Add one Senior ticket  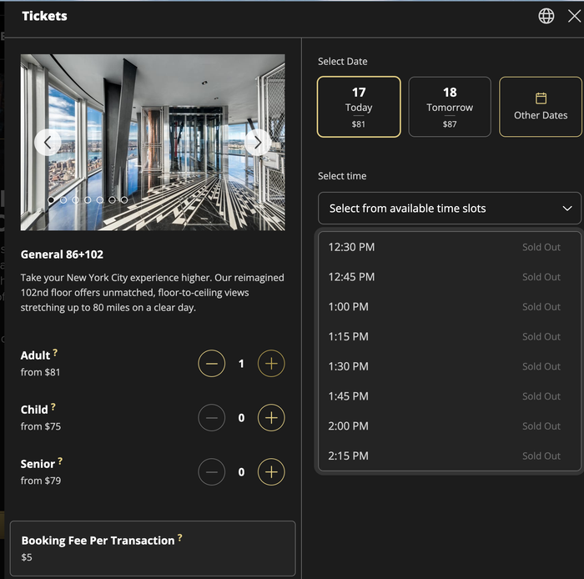tap(271, 472)
